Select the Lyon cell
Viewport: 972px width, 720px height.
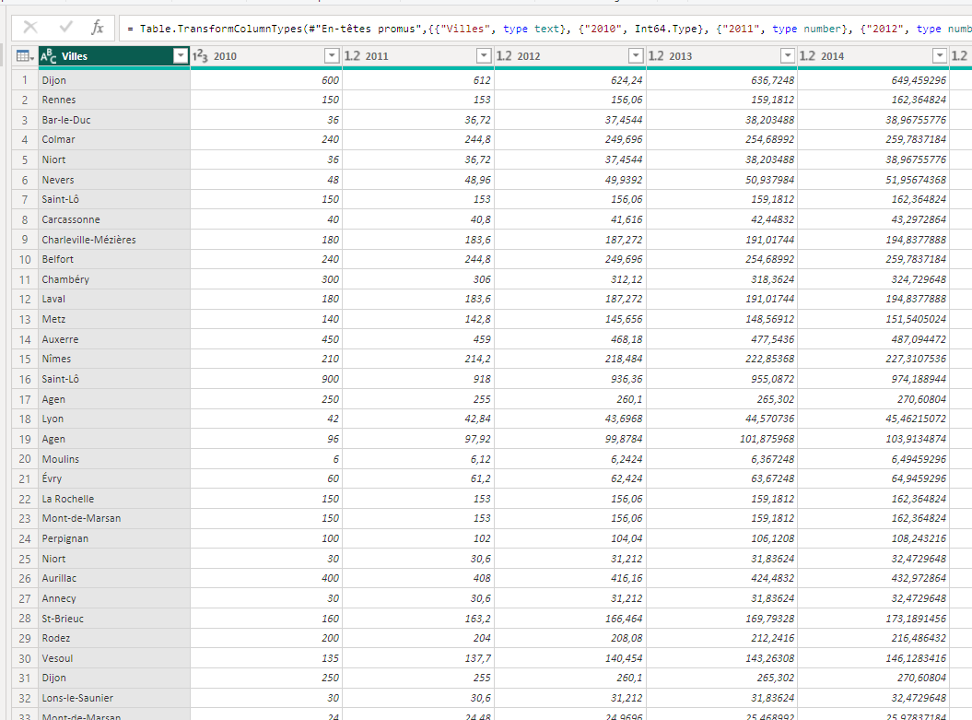pyautogui.click(x=114, y=419)
